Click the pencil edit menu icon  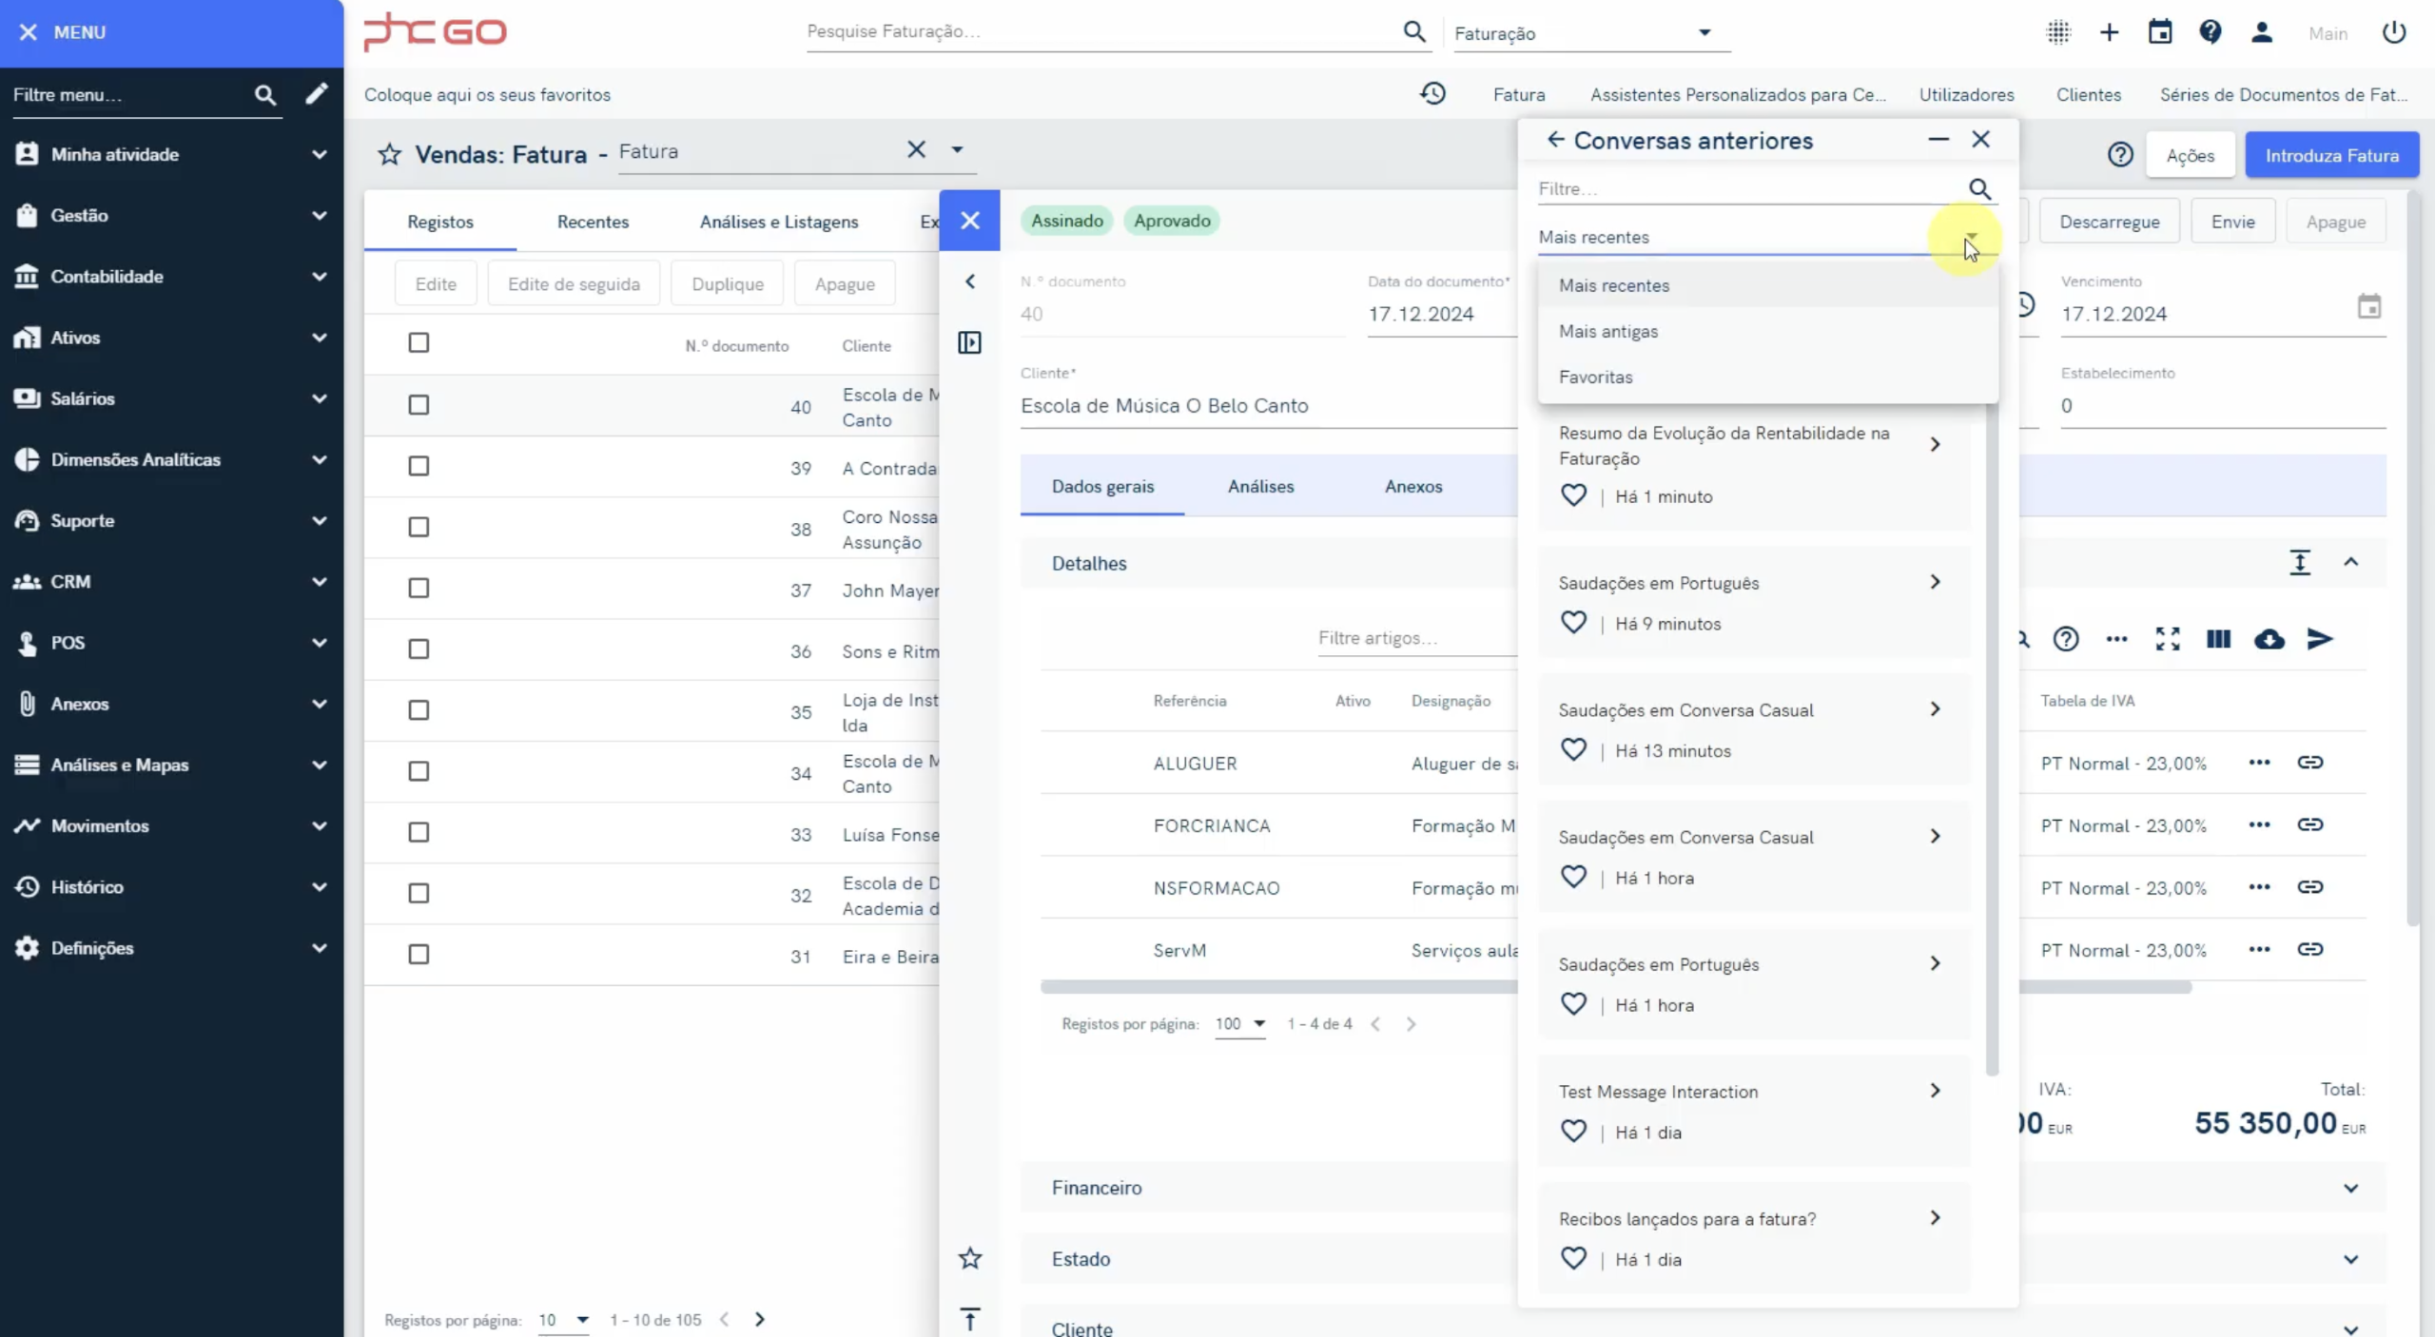point(317,94)
